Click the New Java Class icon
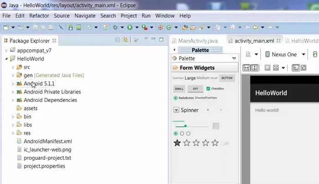319x184 pixels. click(169, 27)
